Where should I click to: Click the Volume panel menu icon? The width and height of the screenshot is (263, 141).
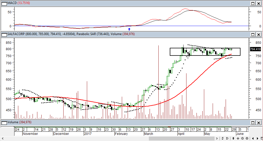tap(4, 122)
